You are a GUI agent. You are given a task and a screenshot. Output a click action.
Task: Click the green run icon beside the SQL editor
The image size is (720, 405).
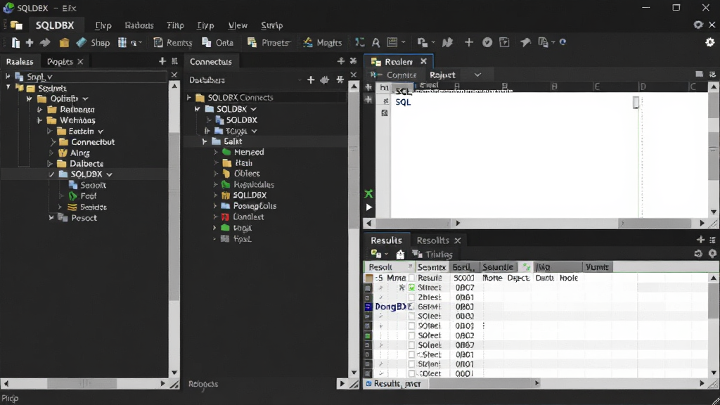pos(368,194)
